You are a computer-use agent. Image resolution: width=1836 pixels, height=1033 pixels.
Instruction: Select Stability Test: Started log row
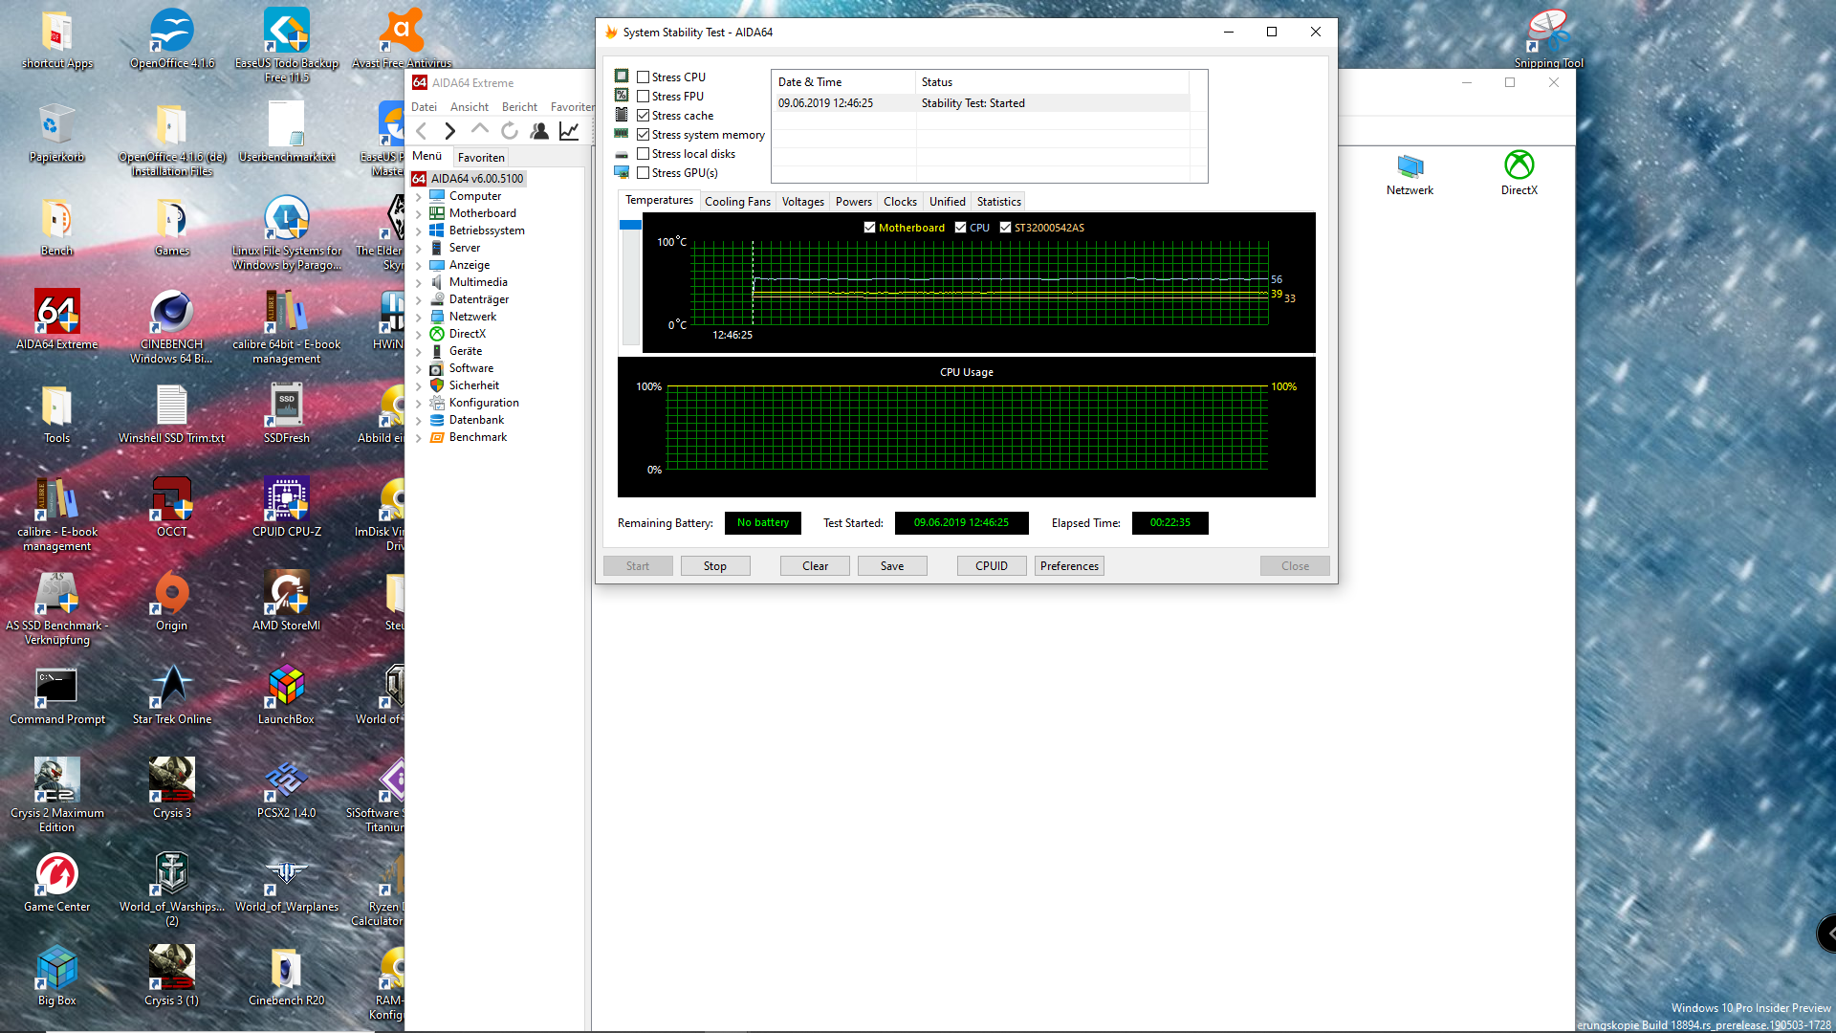pyautogui.click(x=983, y=103)
